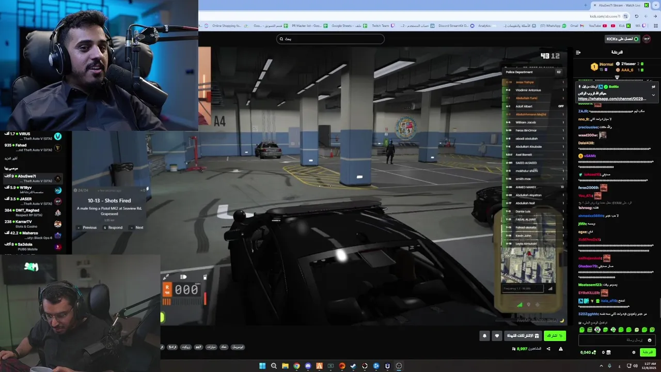Open the chat shop icon next to 0
Viewport: 661px width, 372px height.
(608, 352)
